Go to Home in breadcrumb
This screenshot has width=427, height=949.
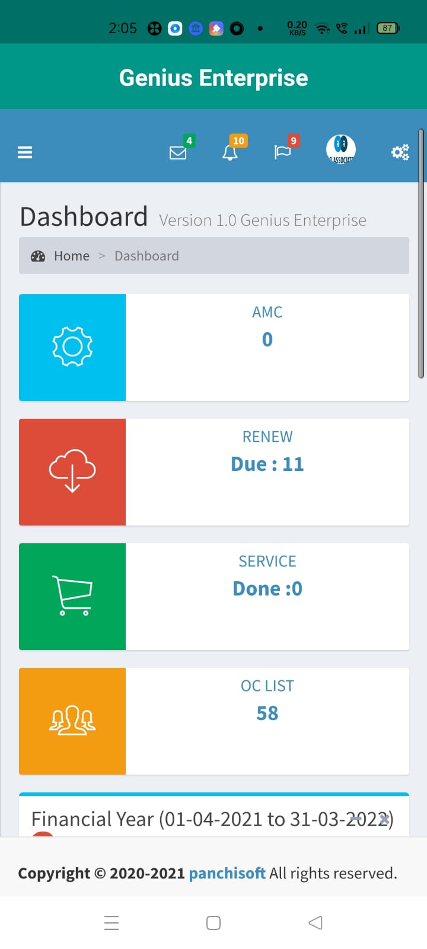[72, 256]
